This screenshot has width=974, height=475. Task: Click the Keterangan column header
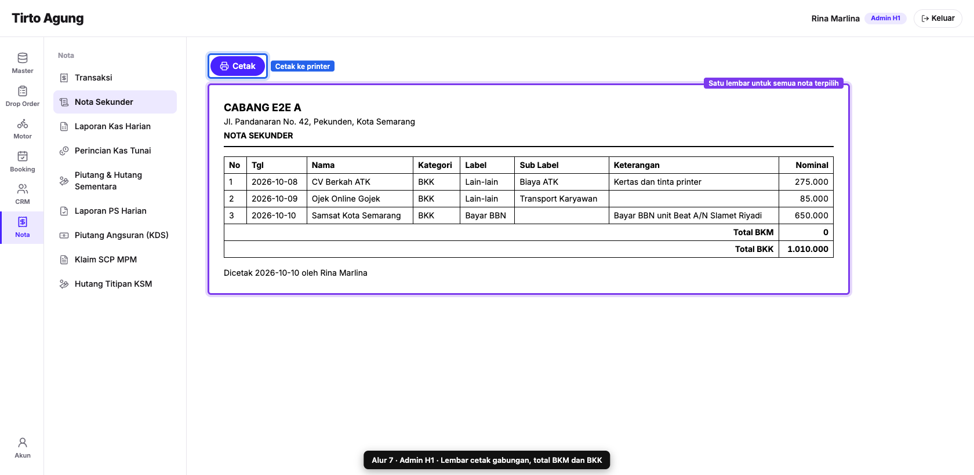(693, 165)
